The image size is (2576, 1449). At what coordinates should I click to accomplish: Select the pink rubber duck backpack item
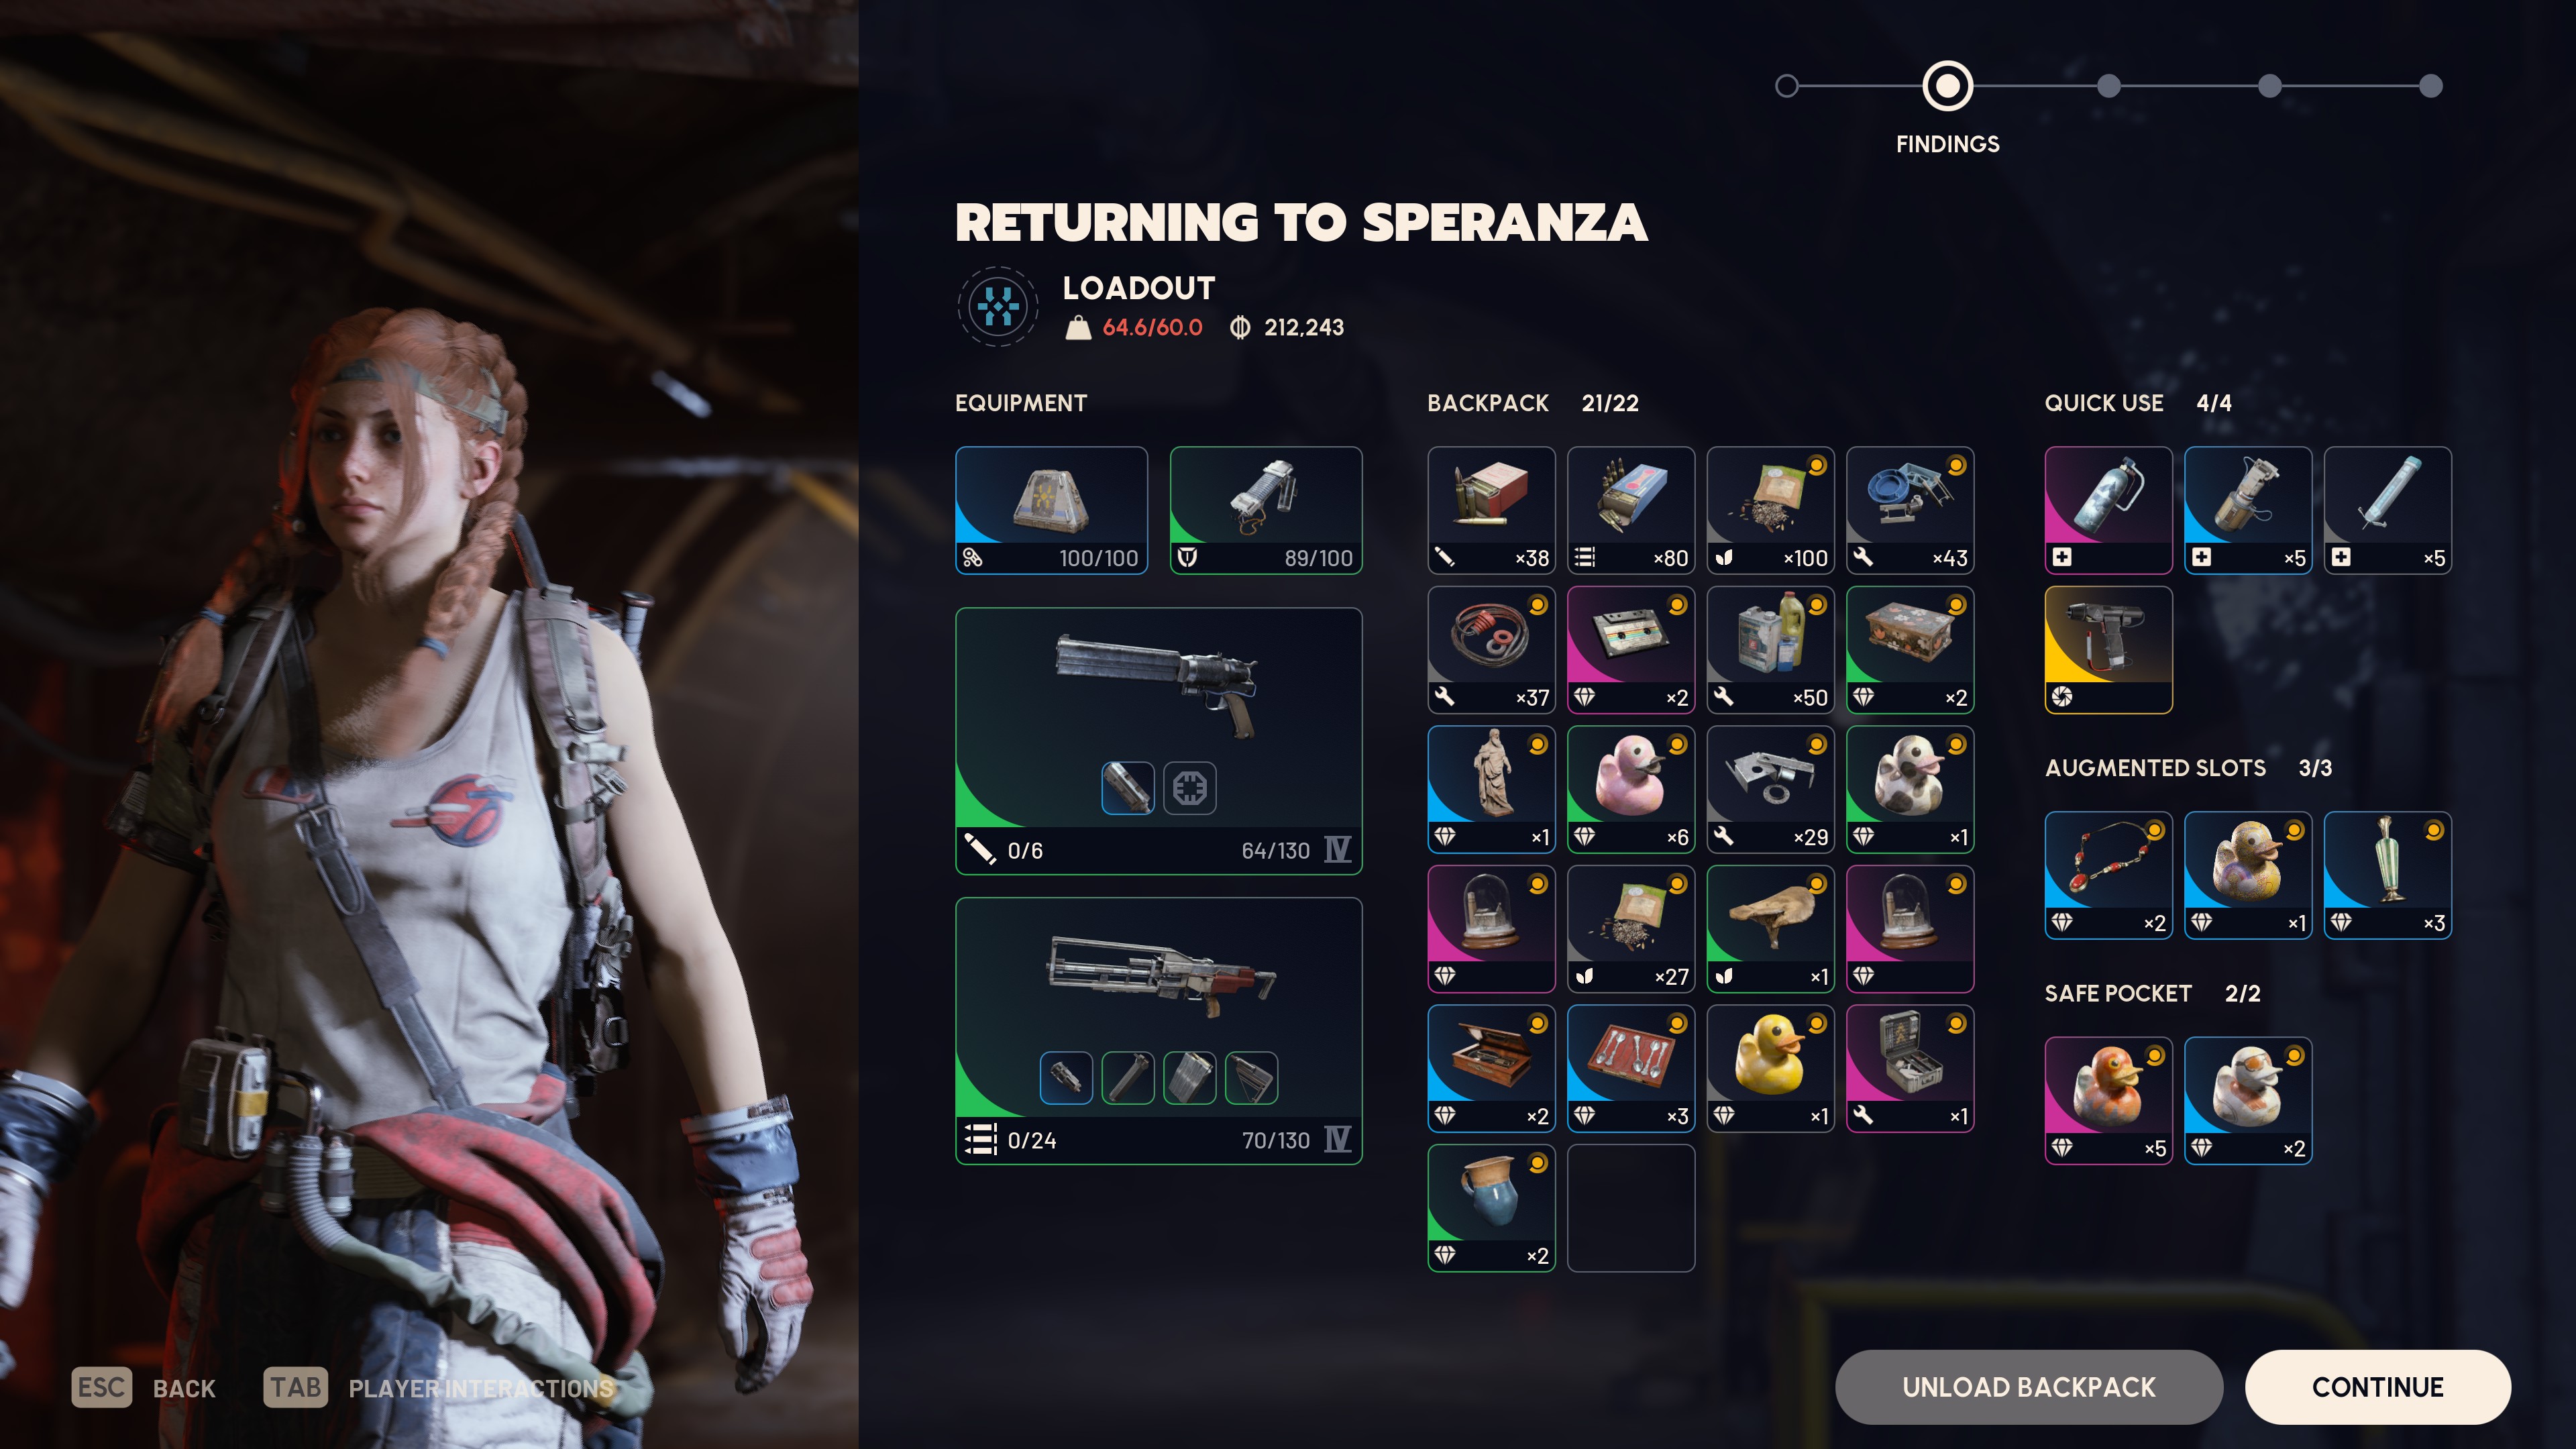point(1630,789)
